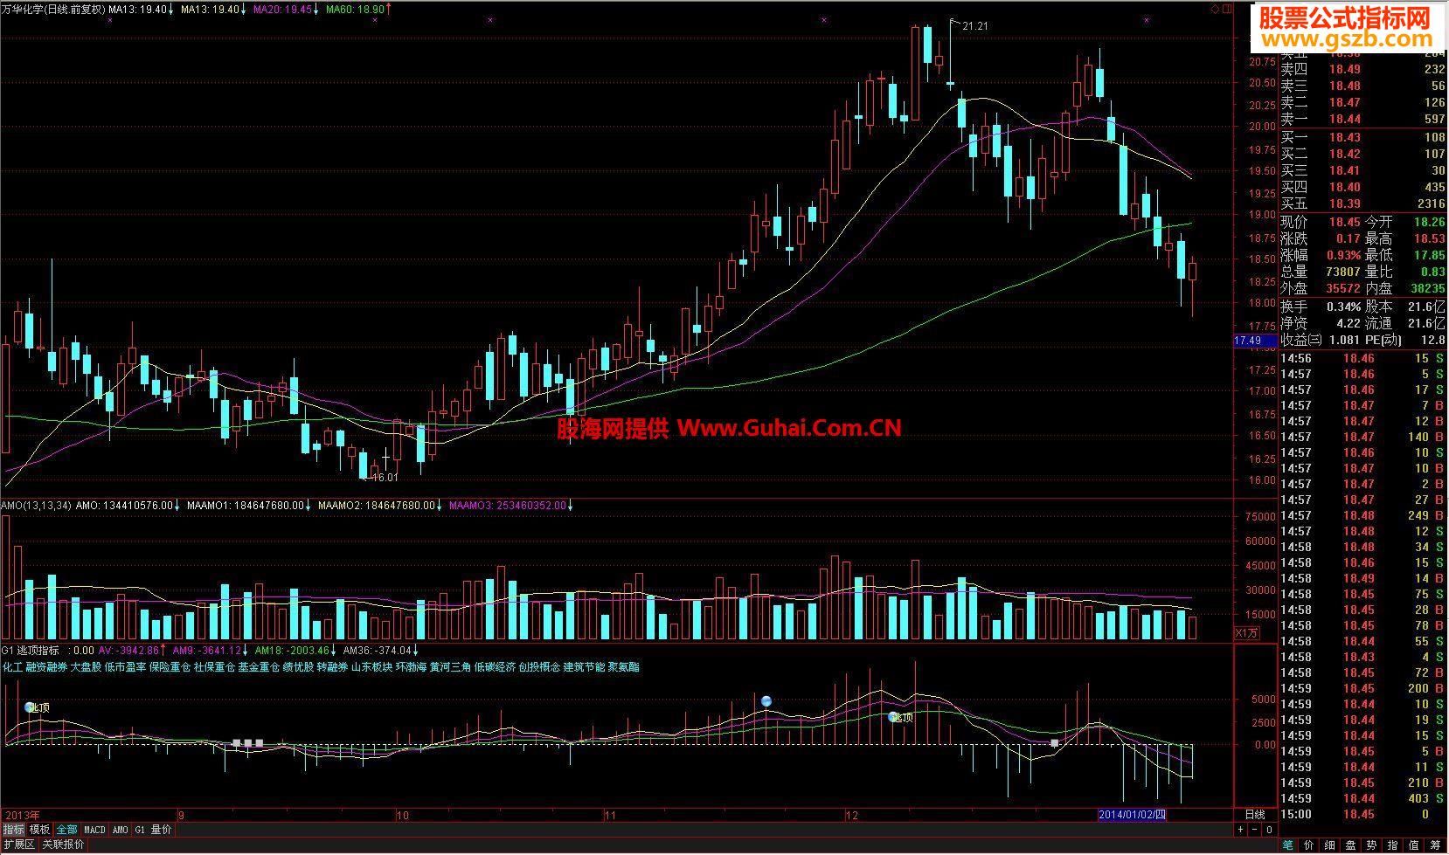Click the 融资融券 sector tag
This screenshot has width=1449, height=855.
[46, 667]
